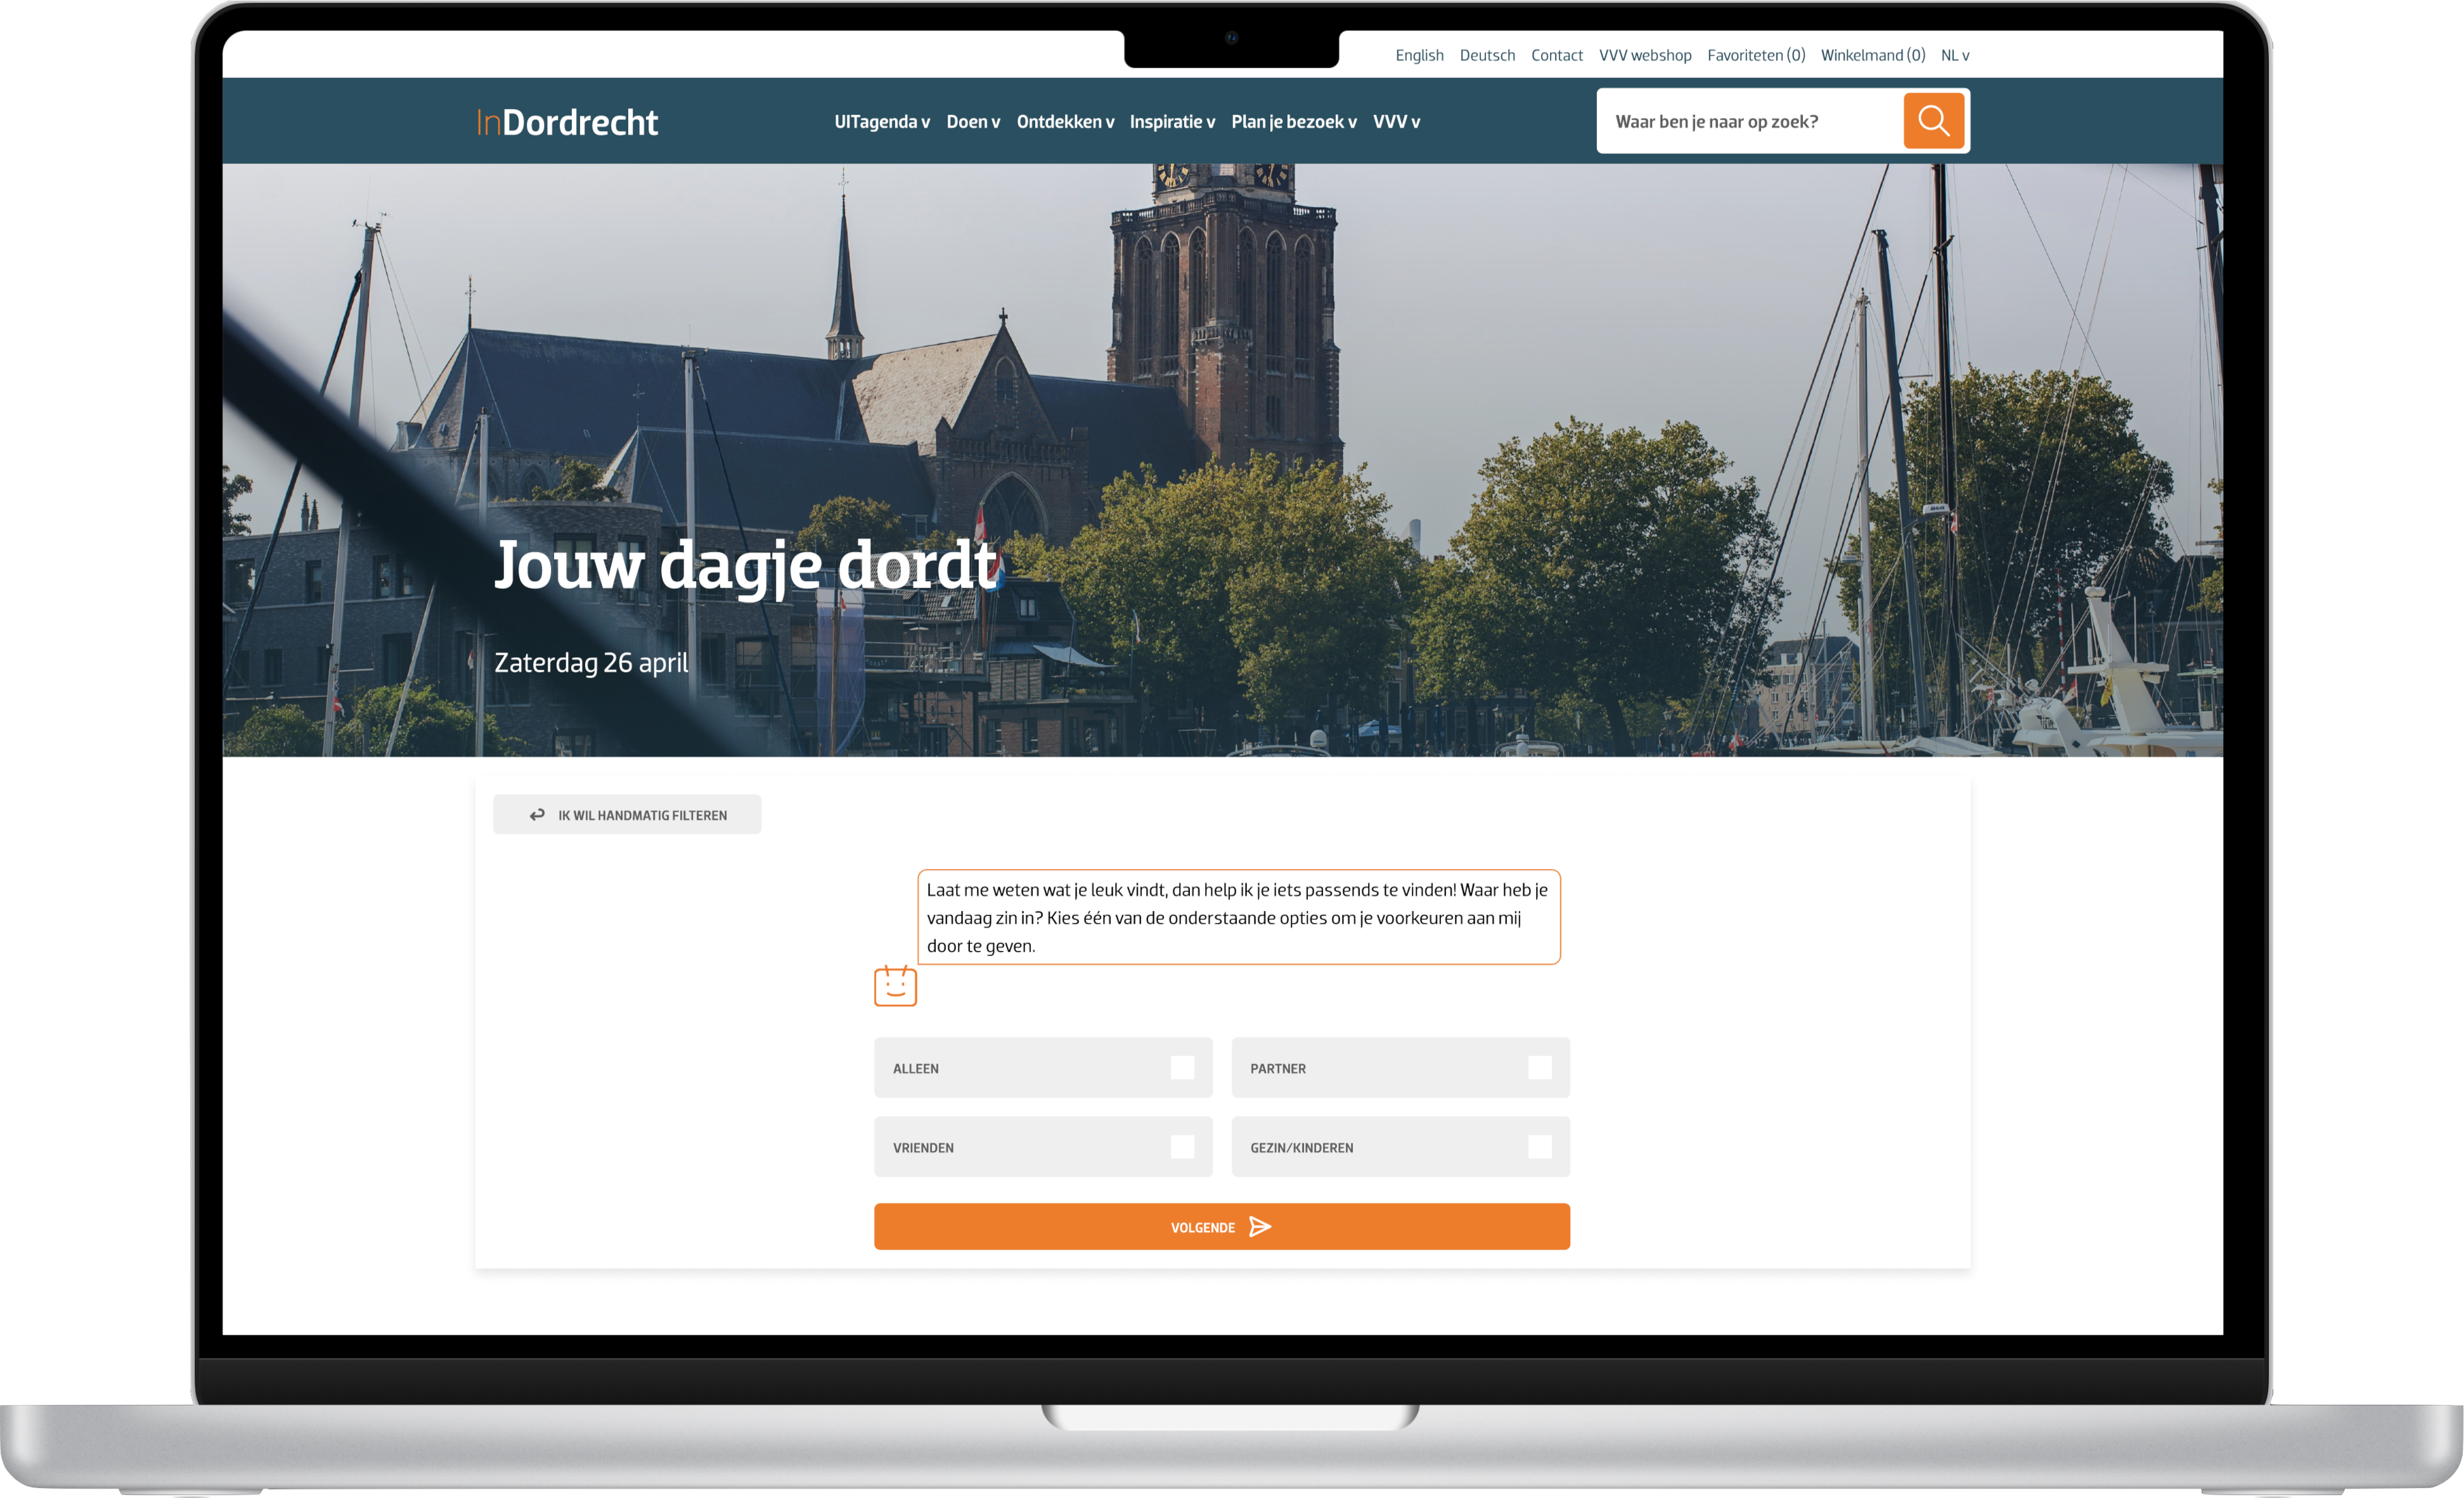The height and width of the screenshot is (1500, 2464).
Task: Expand the Inspiratie menu
Action: pos(1171,121)
